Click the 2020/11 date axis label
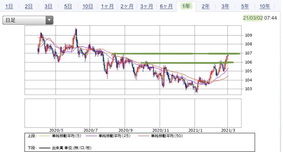This screenshot has width=283, height=152. (x=161, y=130)
